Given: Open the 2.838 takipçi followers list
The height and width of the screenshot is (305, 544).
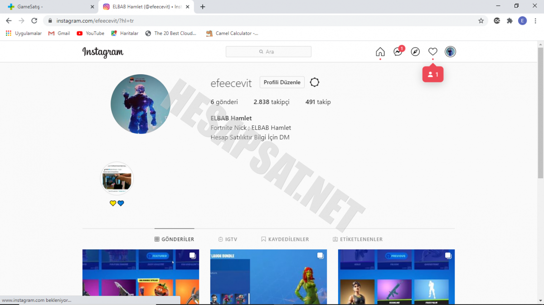Looking at the screenshot, I should tap(271, 102).
